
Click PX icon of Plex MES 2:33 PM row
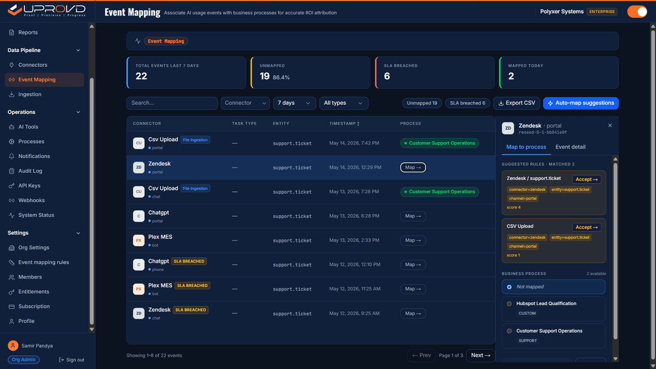[139, 241]
